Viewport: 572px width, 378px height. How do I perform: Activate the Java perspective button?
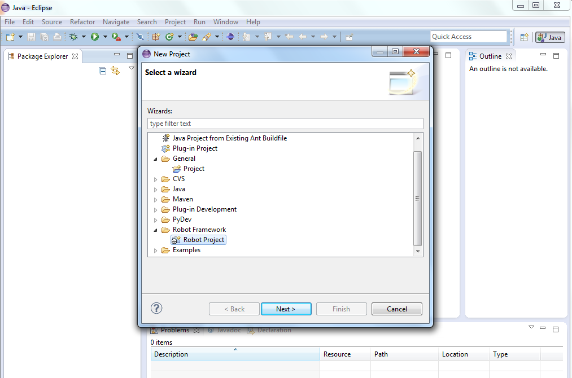[x=549, y=37]
